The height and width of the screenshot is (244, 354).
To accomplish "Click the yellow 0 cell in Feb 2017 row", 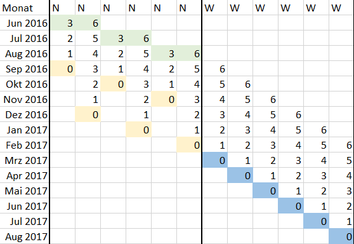I will tap(189, 145).
